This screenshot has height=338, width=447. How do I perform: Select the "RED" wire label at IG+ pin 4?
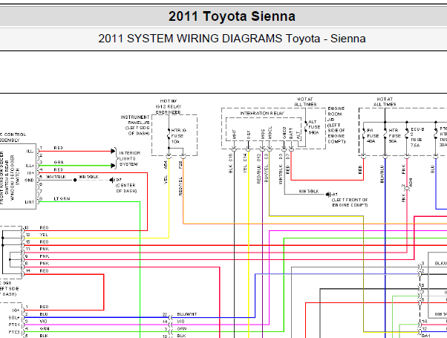(59, 169)
